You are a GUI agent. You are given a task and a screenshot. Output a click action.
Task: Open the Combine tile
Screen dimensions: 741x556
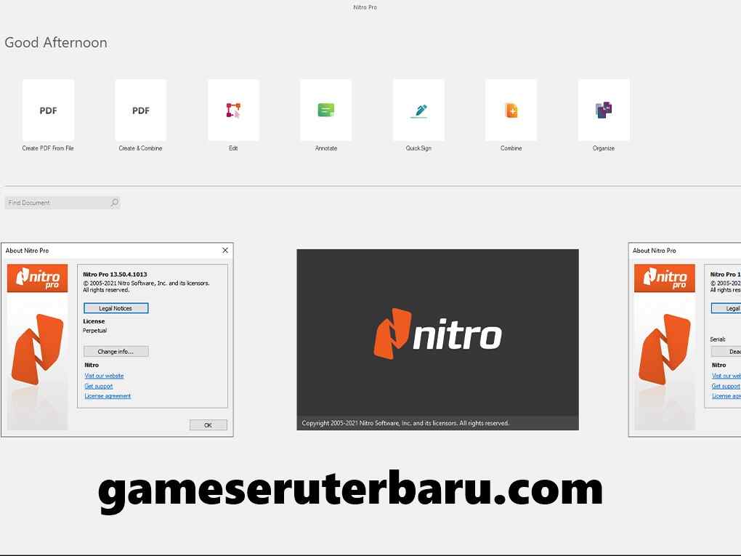[511, 110]
